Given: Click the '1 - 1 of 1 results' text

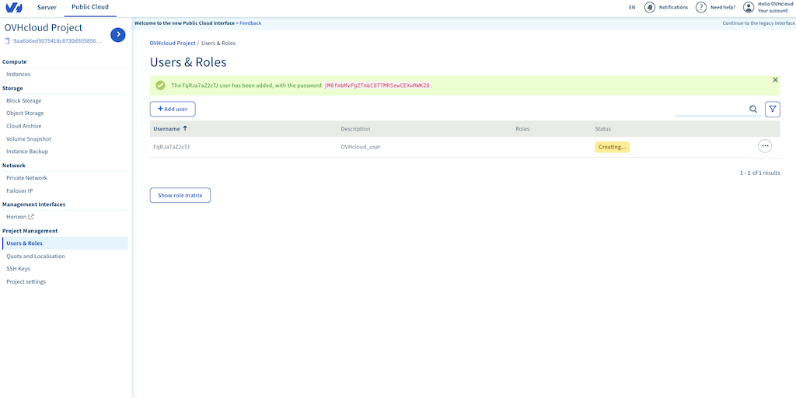Looking at the screenshot, I should pyautogui.click(x=760, y=173).
